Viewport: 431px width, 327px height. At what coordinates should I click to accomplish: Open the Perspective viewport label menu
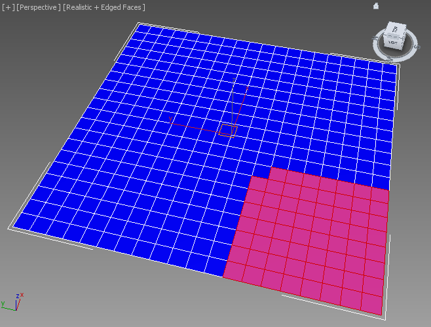click(38, 7)
